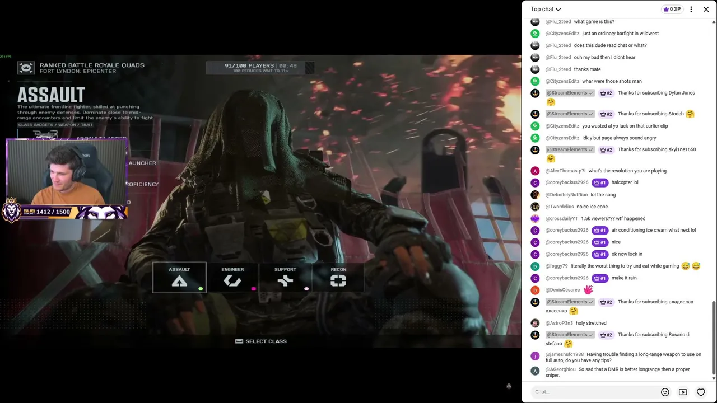
Task: Click the 'So sad that a DMR' message
Action: tap(618, 372)
